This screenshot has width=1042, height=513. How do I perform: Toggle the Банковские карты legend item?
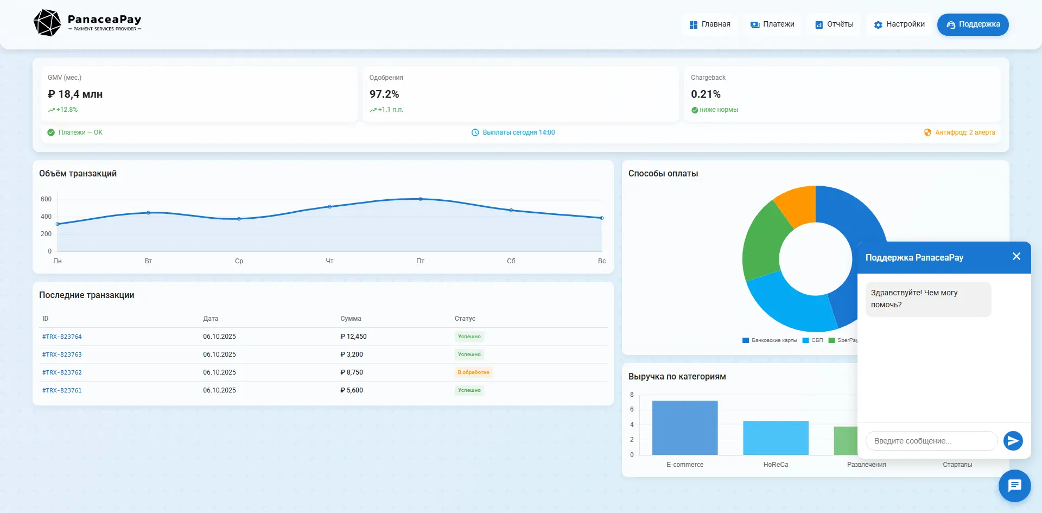coord(770,340)
